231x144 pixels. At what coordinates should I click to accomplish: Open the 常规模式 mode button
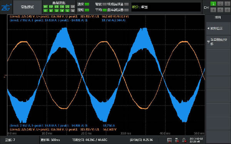(27, 7)
